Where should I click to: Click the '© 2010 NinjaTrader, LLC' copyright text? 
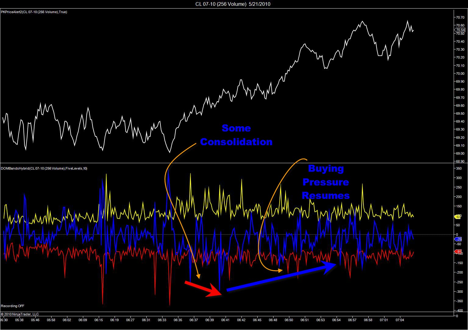(20, 314)
